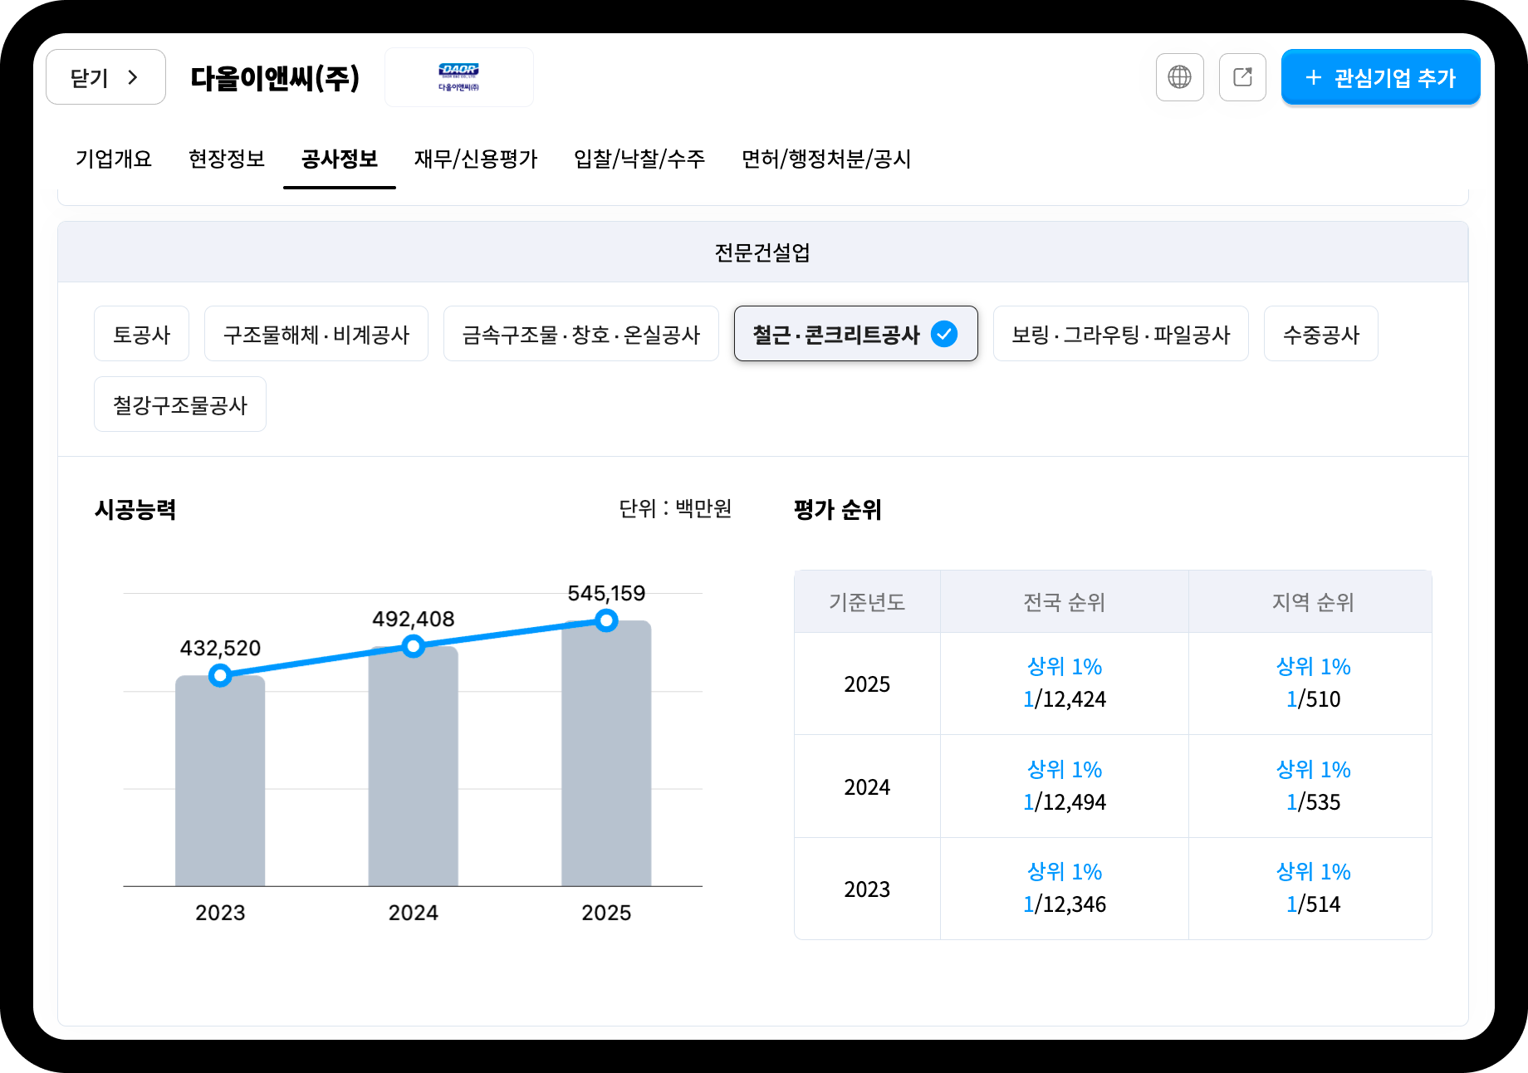Click the 2025 chart data point marker

pos(606,620)
